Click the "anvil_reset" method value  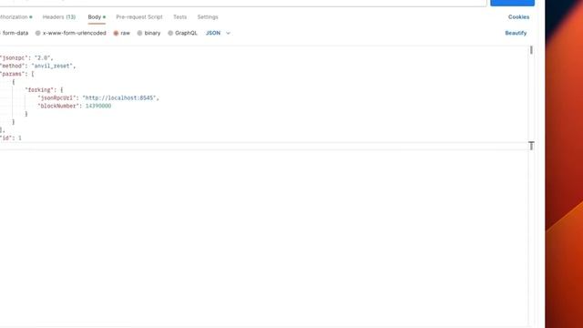point(52,66)
